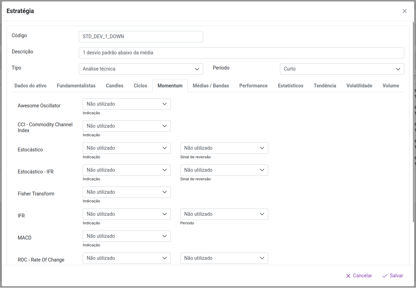The height and width of the screenshot is (288, 416).
Task: Close the Estratégia dialog with X icon
Action: click(405, 11)
